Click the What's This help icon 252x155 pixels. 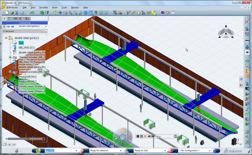tap(47, 13)
